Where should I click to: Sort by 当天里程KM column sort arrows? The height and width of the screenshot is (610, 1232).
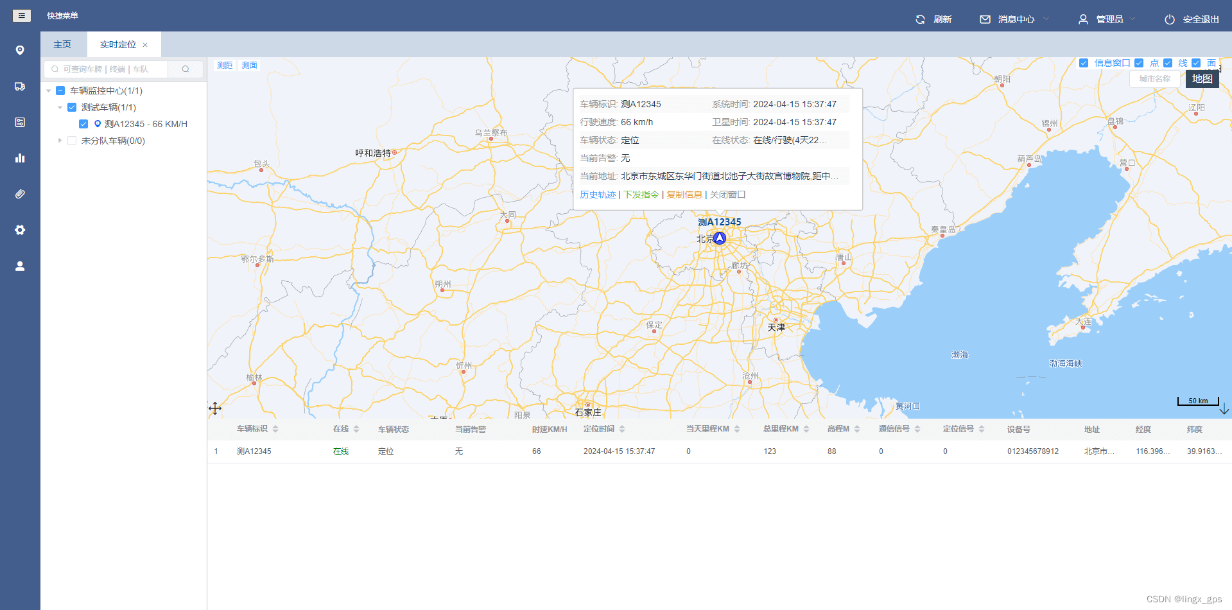click(x=737, y=429)
